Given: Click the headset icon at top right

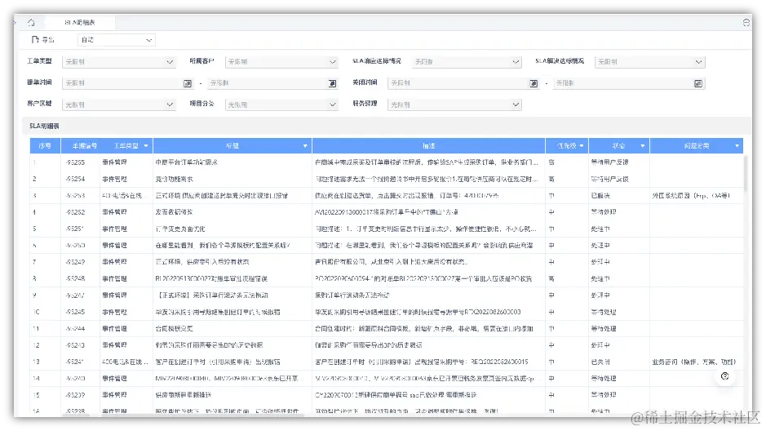Looking at the screenshot, I should [746, 23].
